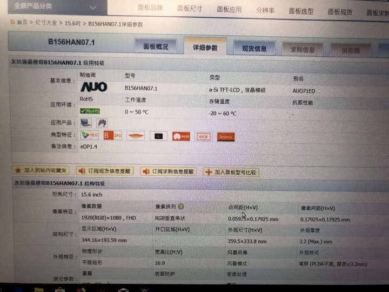Go to 首页 breadcrumb link

(x=22, y=22)
